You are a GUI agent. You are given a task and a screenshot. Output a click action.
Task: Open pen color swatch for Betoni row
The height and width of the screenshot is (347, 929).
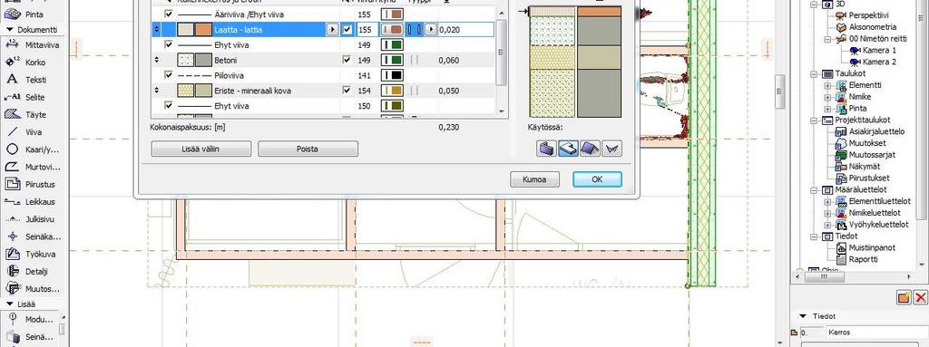392,60
